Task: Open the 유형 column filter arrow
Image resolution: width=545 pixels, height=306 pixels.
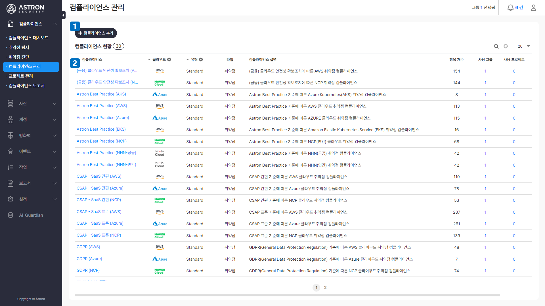Action: pos(188,59)
